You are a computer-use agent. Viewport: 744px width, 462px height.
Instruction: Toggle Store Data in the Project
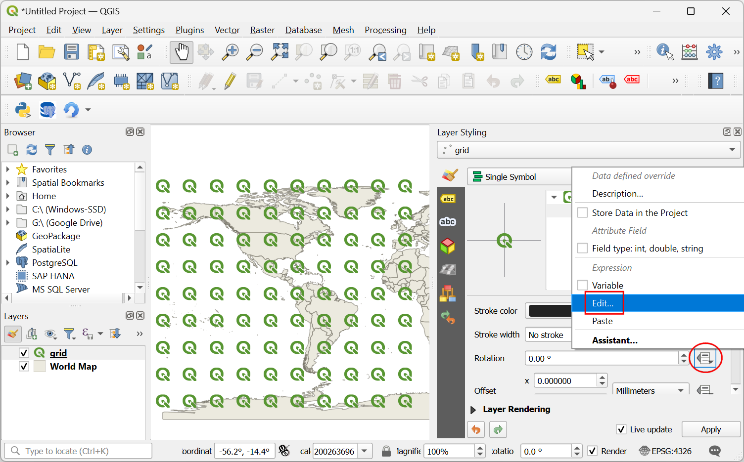(583, 213)
